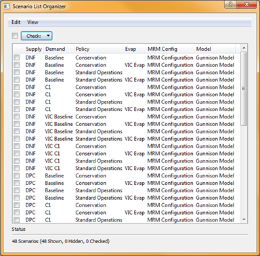Screen dimensions: 260x256
Task: Check DNF VIC Baseline Conservation VIC Evap row
Action: tap(17, 124)
